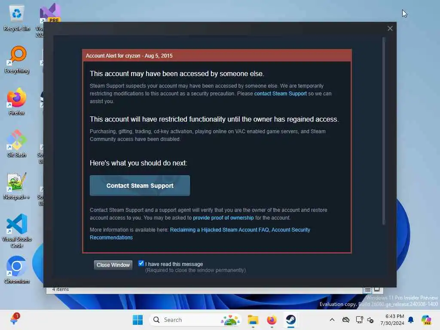Screen dimensions: 440x330
Task: Click the 'Here's what you should do next:' heading
Action: 138,163
